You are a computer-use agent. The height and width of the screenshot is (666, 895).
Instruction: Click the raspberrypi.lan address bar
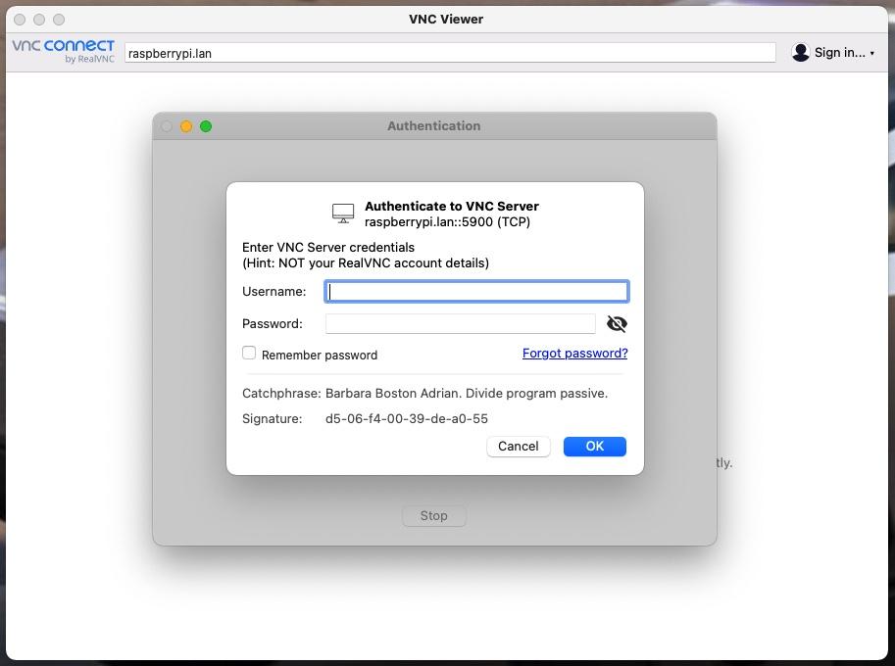(450, 53)
